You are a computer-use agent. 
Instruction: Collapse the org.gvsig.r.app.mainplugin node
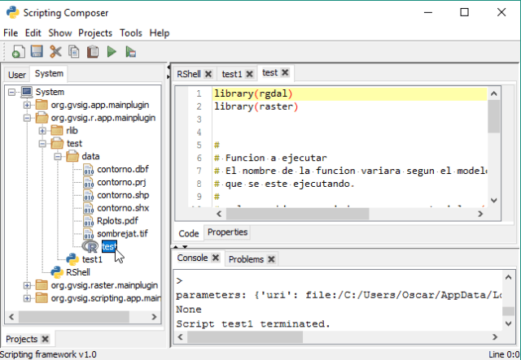pos(27,118)
